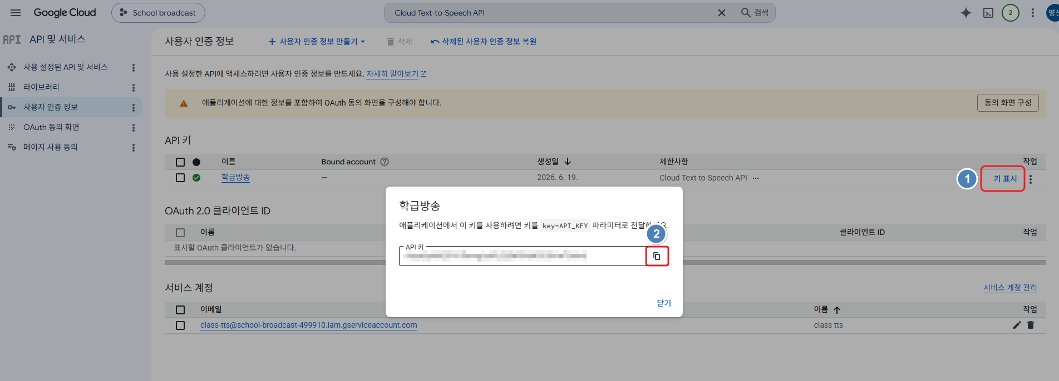Toggle the API 키 table select-all checkbox

(x=180, y=162)
